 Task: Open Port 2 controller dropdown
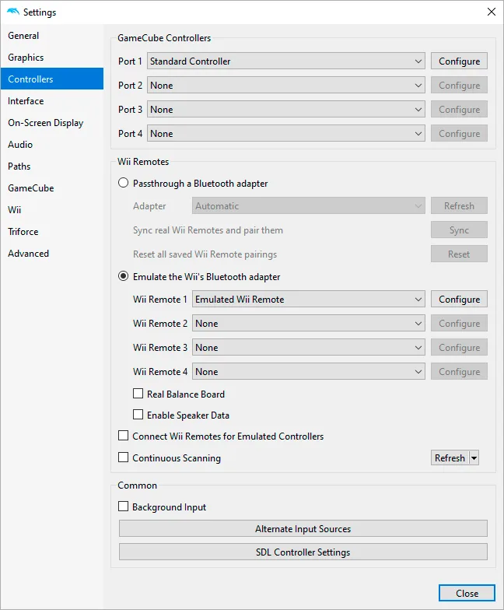(x=286, y=86)
